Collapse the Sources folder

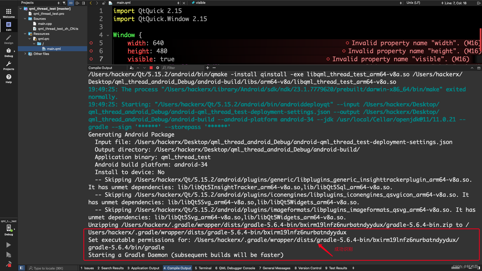[x=25, y=19]
